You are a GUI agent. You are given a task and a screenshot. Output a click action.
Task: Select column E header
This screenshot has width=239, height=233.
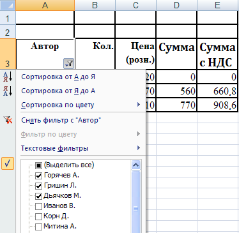pyautogui.click(x=217, y=5)
